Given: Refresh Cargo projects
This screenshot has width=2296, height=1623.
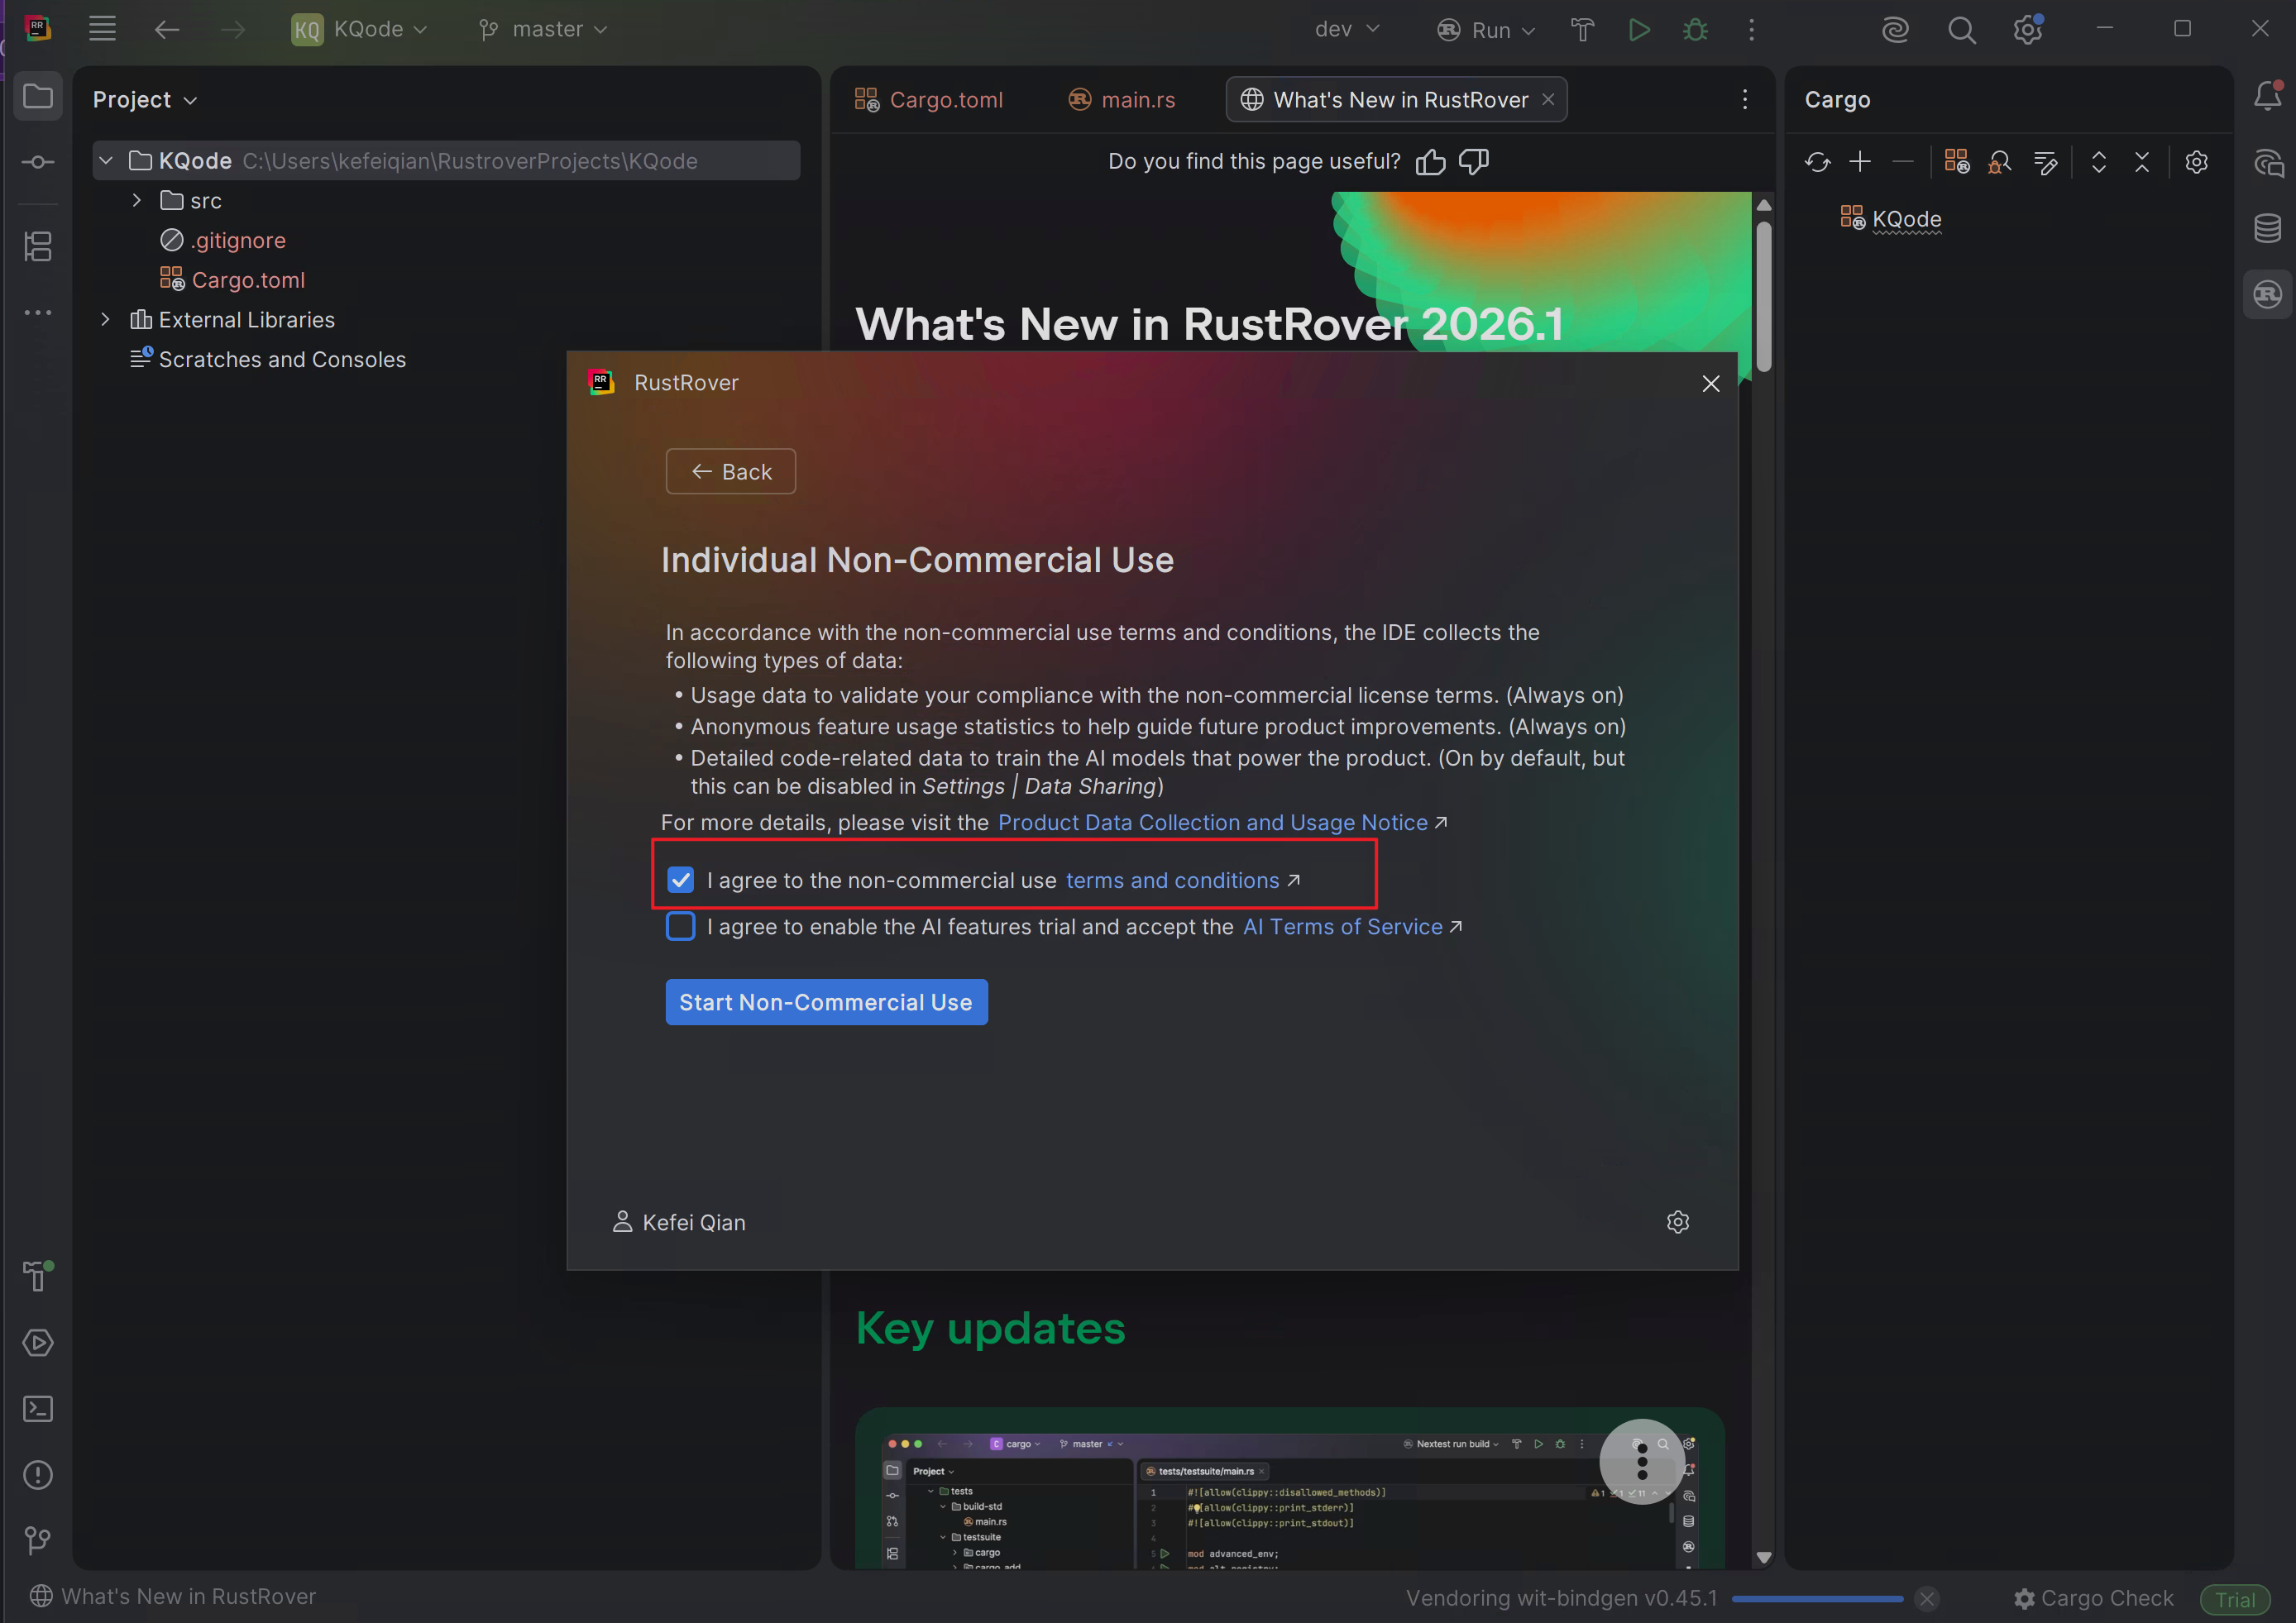Looking at the screenshot, I should (x=1817, y=162).
